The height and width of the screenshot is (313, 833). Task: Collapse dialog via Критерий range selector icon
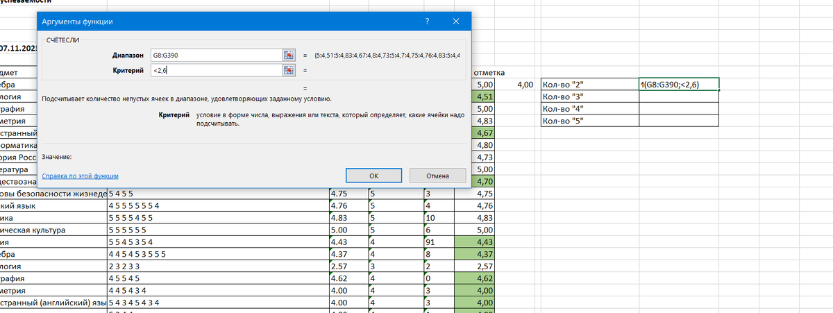[289, 70]
